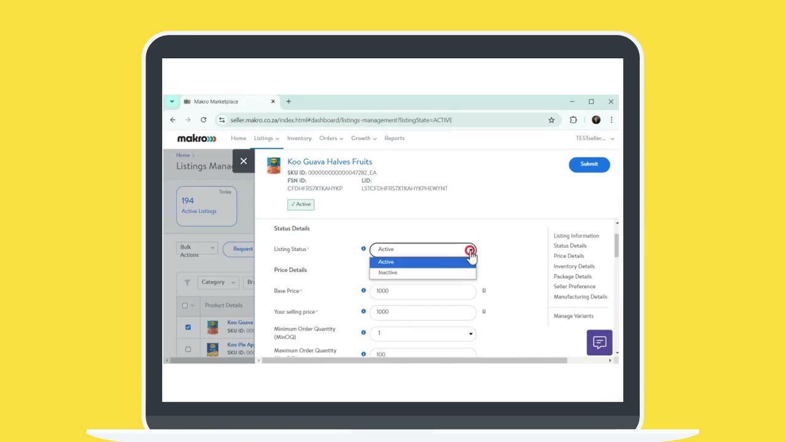Click the 194 Active Listings card
Screen dimensions: 786x442
[207, 206]
